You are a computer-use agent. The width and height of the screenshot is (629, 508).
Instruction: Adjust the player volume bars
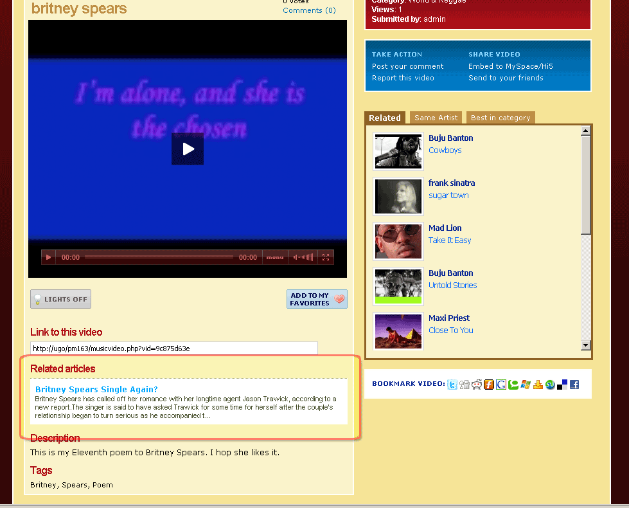coord(303,257)
